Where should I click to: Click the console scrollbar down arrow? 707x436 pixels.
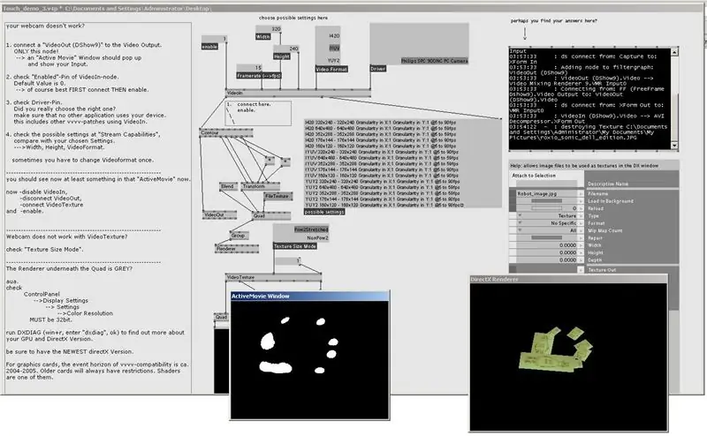674,146
